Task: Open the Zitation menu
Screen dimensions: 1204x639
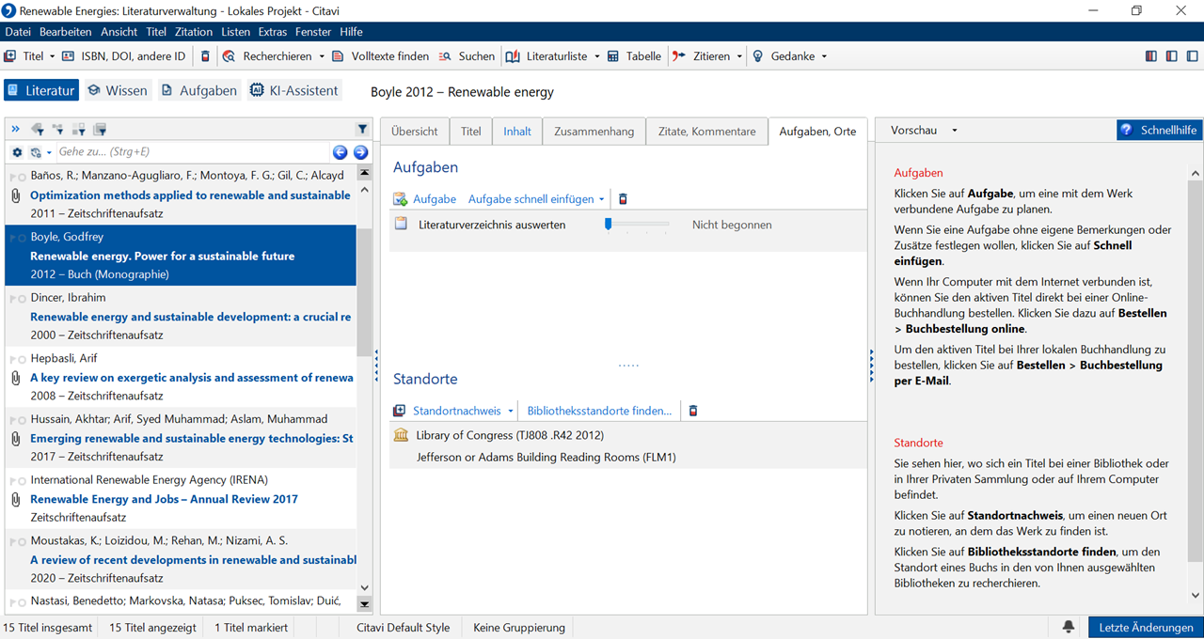Action: pyautogui.click(x=194, y=32)
